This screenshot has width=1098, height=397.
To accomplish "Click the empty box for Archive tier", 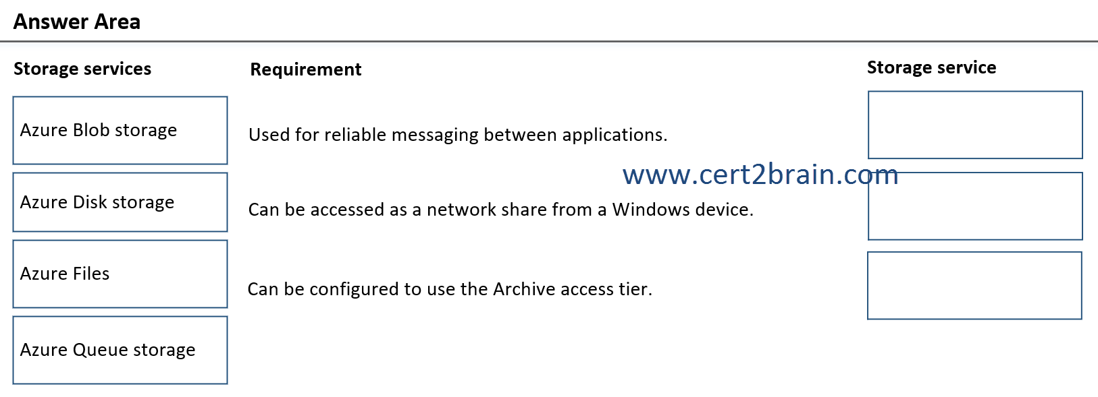I will (974, 285).
